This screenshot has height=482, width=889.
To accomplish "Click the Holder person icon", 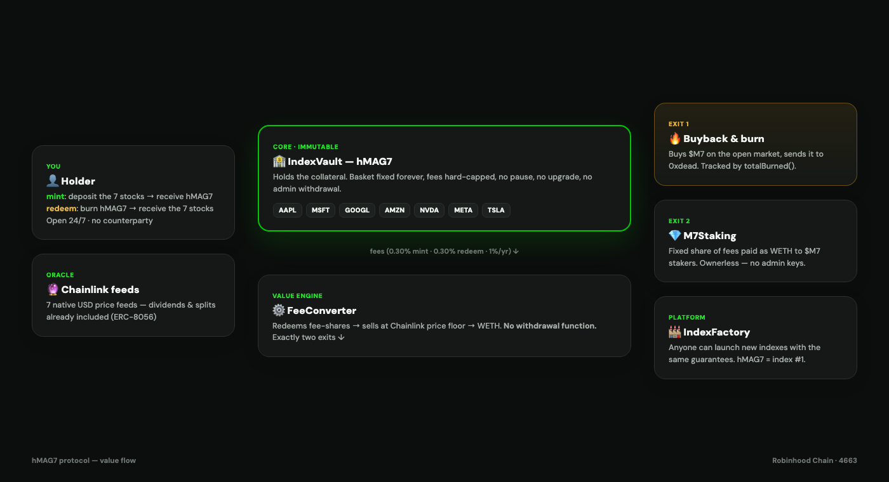I will point(52,181).
